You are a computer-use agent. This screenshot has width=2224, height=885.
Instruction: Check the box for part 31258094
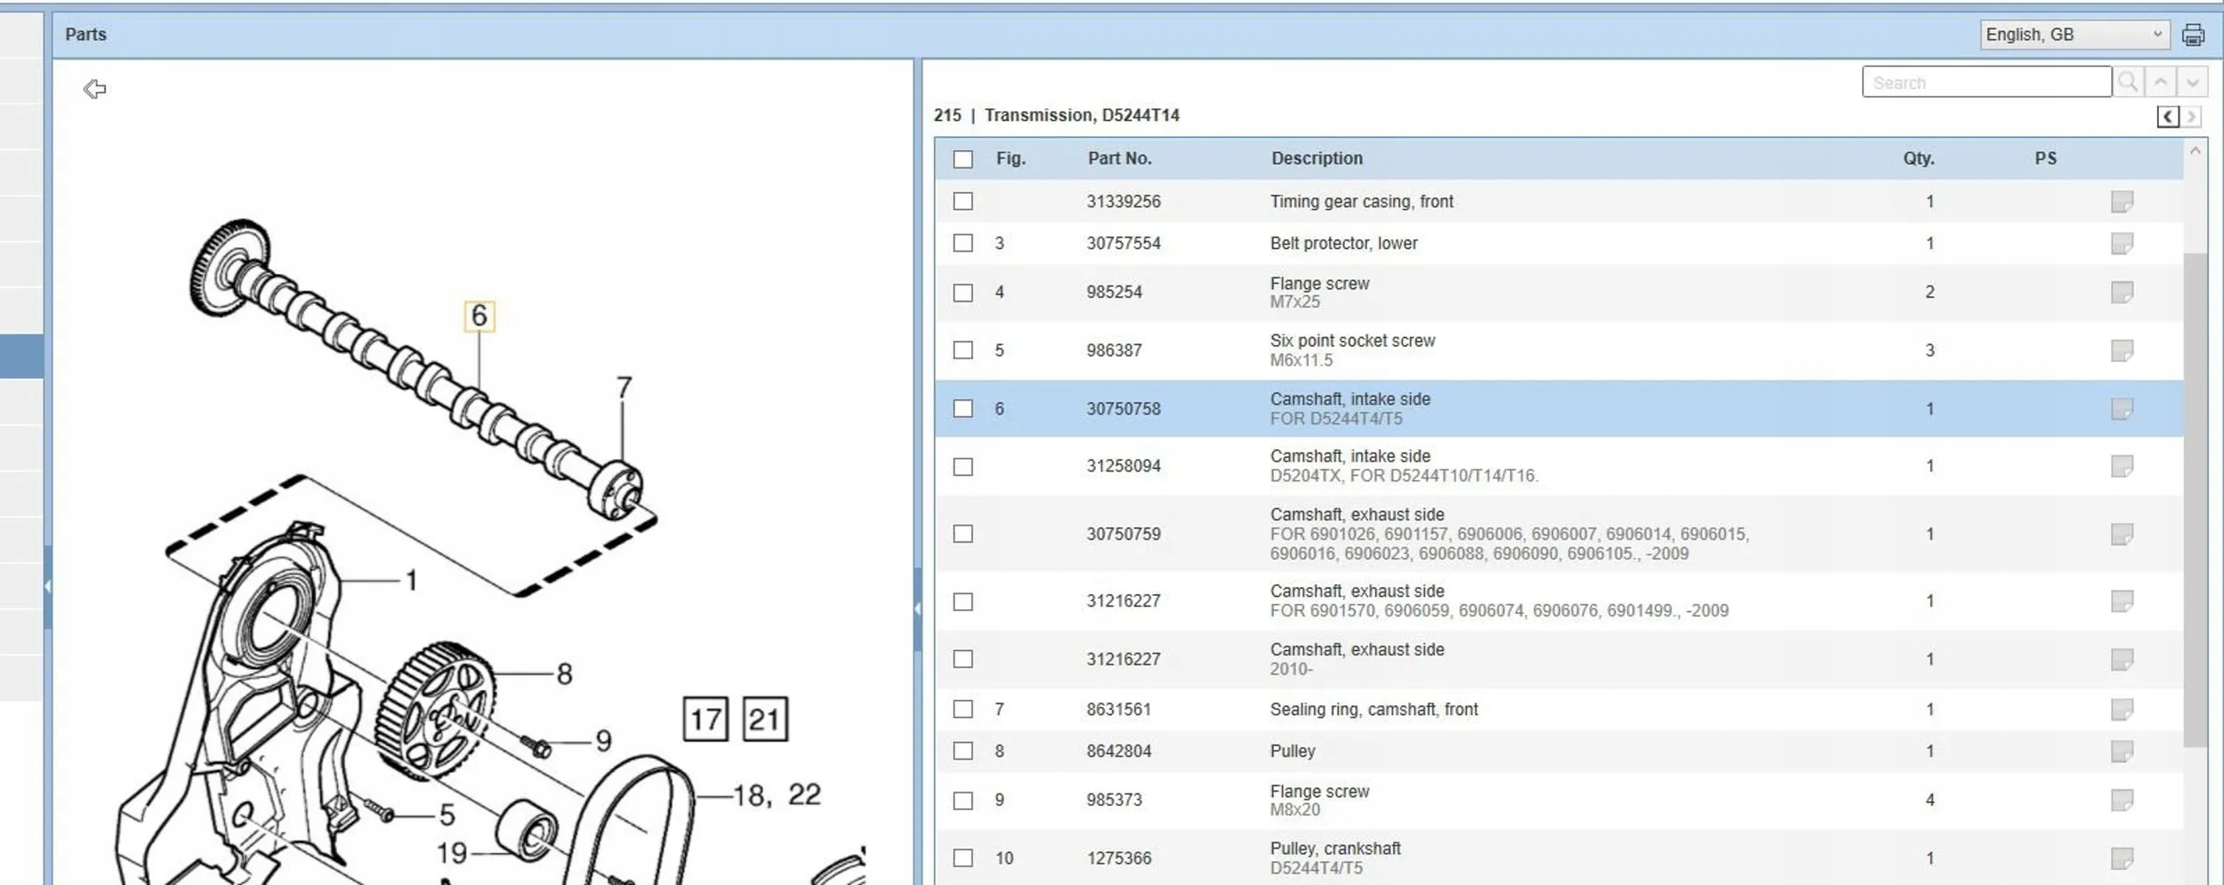point(963,467)
